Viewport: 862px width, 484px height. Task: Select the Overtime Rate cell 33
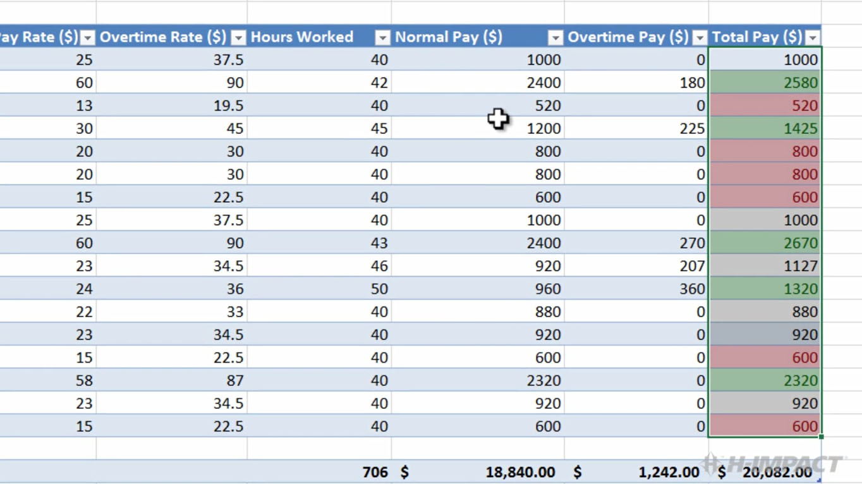click(171, 312)
